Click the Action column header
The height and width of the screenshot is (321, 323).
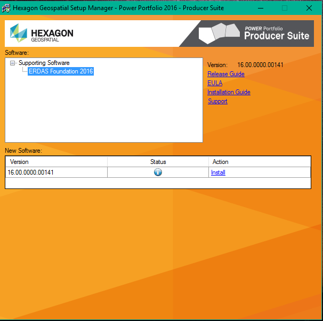coord(260,162)
